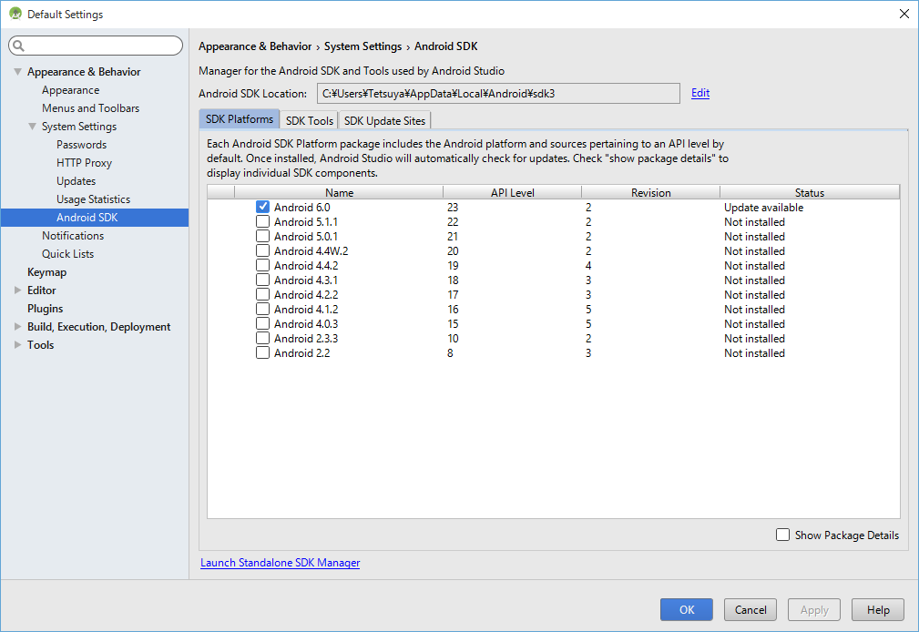Open the SDK Update Sites tab

pyautogui.click(x=384, y=120)
